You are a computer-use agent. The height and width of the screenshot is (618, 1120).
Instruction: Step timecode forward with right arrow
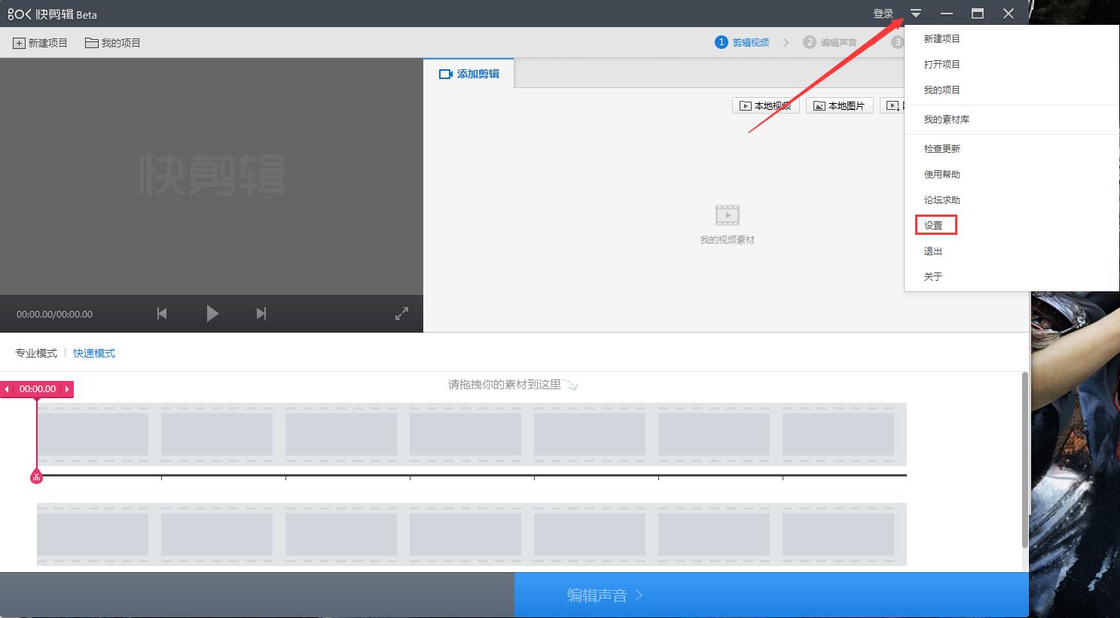click(67, 389)
